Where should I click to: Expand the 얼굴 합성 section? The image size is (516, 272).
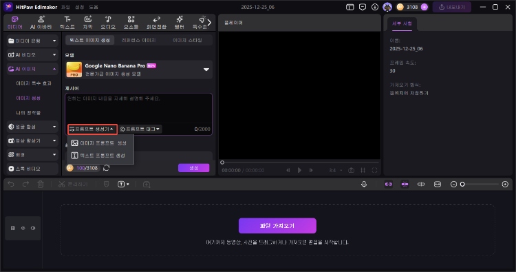pos(32,127)
